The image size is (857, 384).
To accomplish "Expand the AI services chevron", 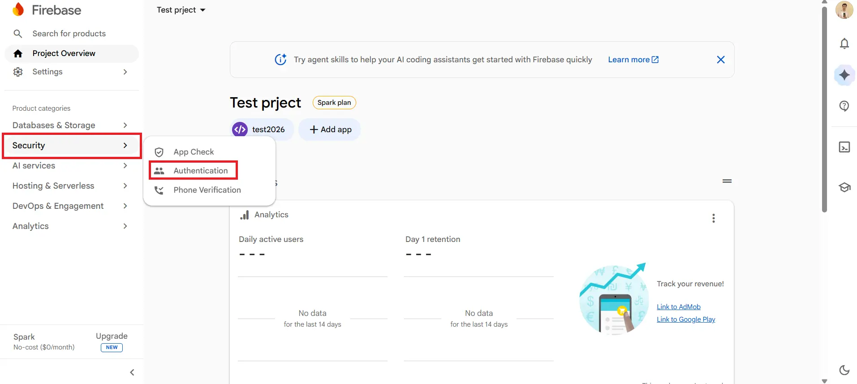I will pos(125,165).
